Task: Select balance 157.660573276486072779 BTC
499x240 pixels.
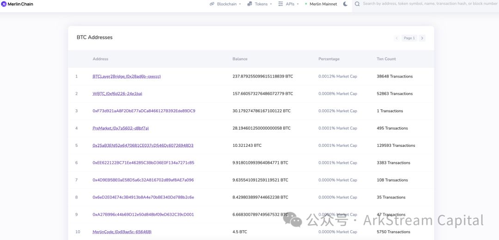Action: [263, 94]
